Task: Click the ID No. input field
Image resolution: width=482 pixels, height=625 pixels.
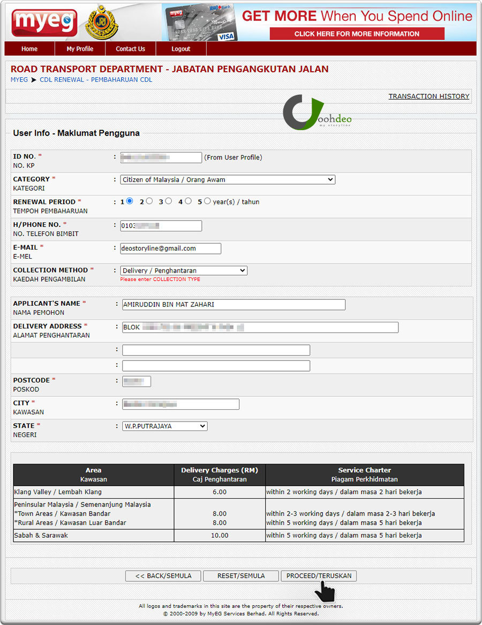Action: 161,157
